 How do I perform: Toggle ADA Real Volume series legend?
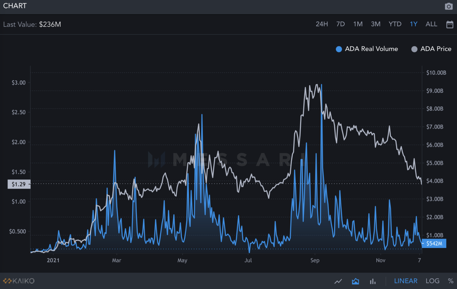pyautogui.click(x=367, y=49)
